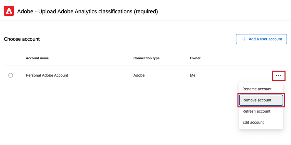Click the 'Me' owner cell
291x145 pixels.
tap(193, 75)
